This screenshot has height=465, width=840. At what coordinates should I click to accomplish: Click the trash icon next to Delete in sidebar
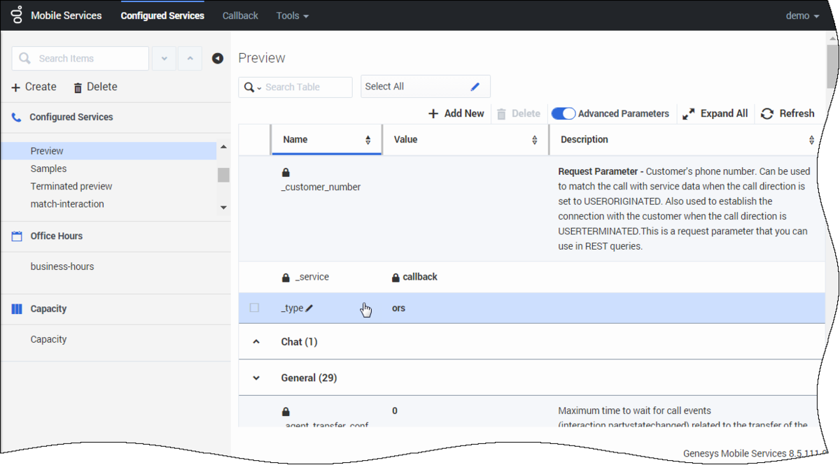tap(78, 87)
